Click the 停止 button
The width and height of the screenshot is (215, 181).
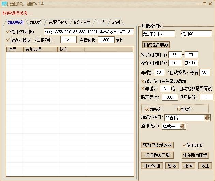tap(205, 166)
